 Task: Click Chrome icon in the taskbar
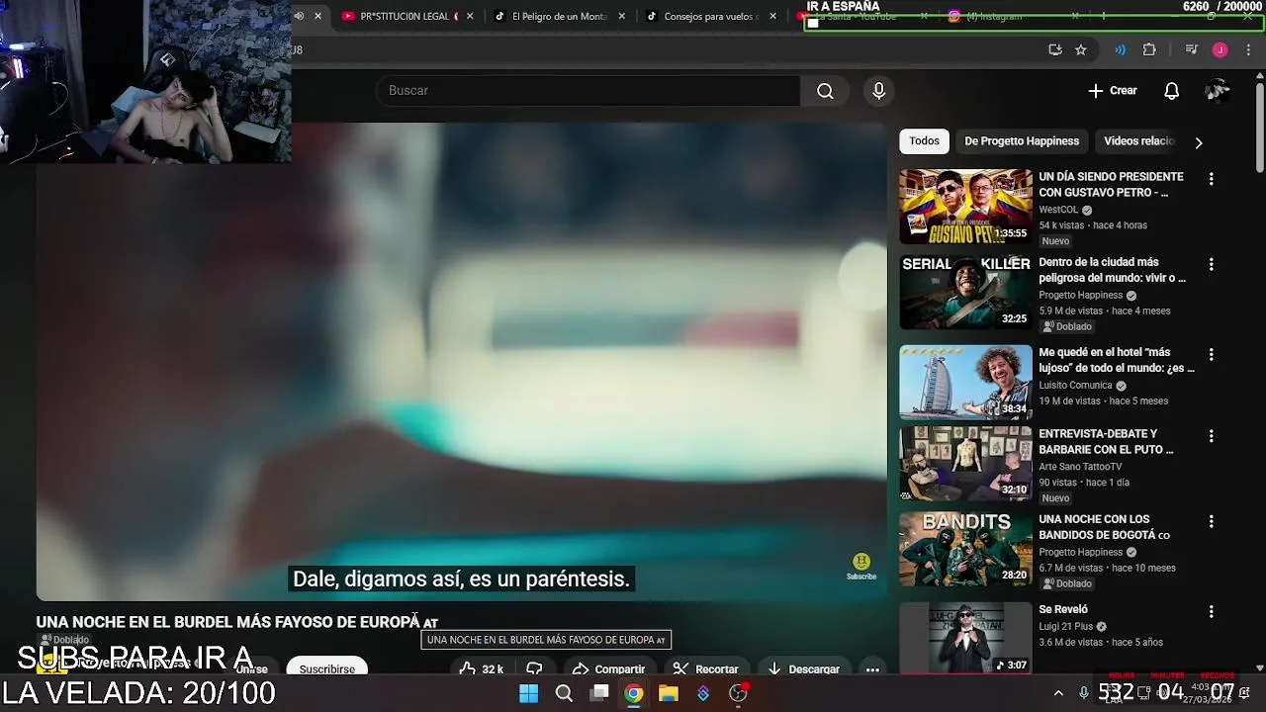(634, 693)
